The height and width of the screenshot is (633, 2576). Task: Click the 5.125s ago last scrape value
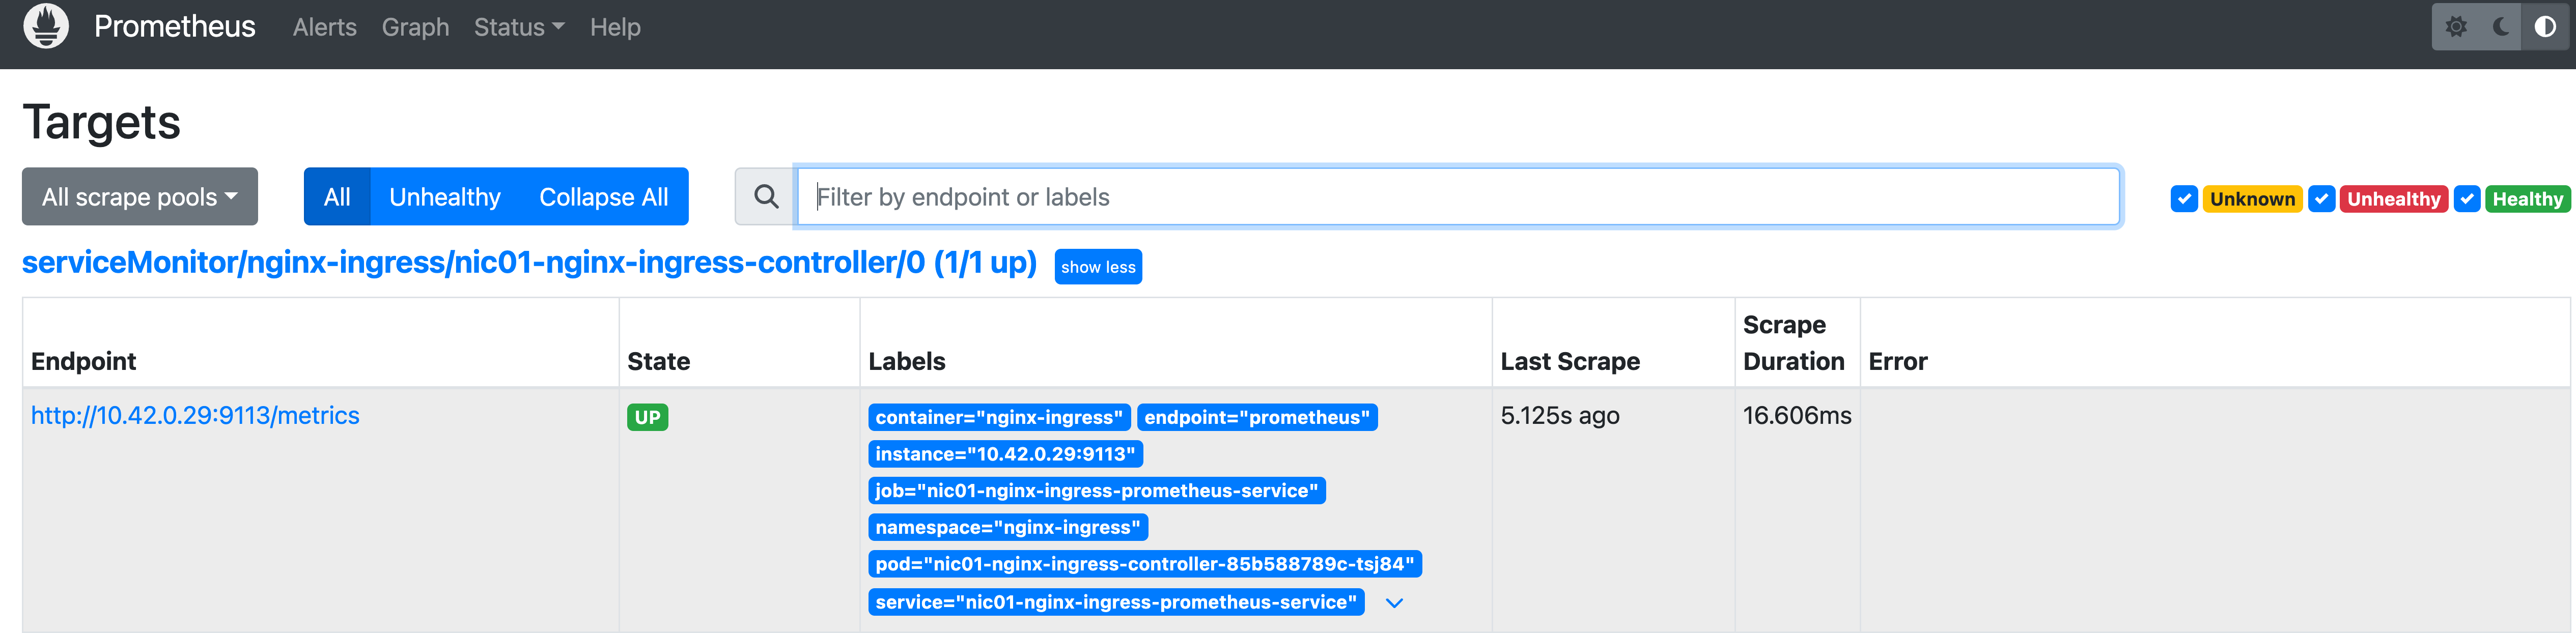(1560, 416)
